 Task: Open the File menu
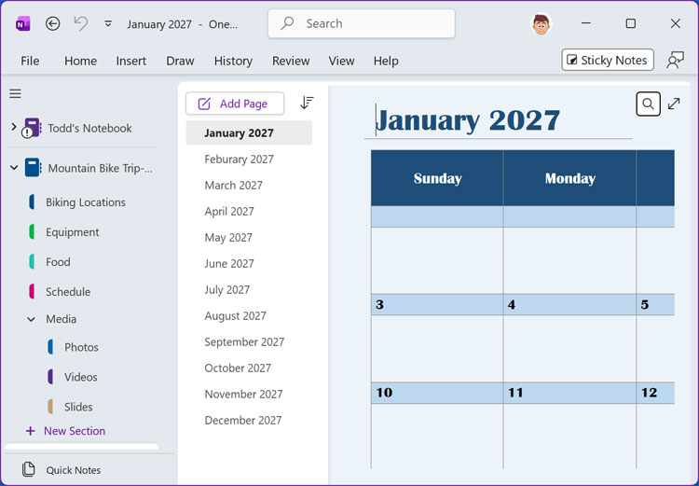tap(30, 61)
